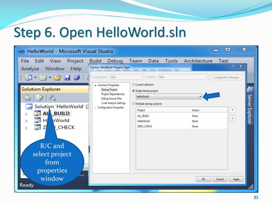Screen dimensions: 272x204
Task: Click the Solution 'HelloWorld' node icon
Action: [x=29, y=107]
